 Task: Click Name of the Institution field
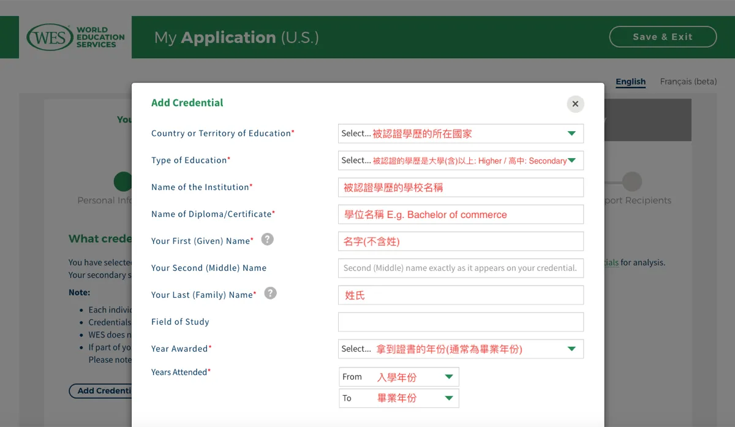click(461, 187)
